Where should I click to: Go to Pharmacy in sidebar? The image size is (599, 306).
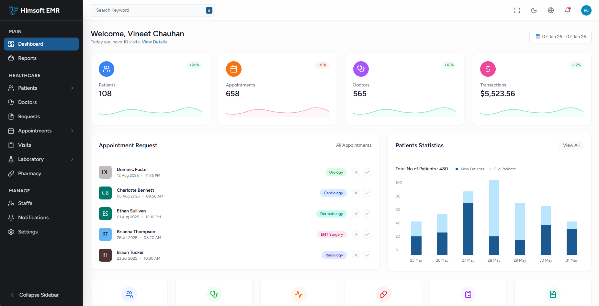click(x=29, y=174)
